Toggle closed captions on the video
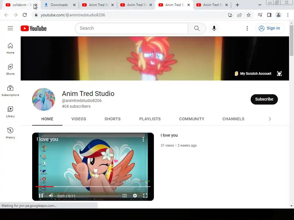Image resolution: width=294 pixels, height=220 pixels. coord(125,196)
